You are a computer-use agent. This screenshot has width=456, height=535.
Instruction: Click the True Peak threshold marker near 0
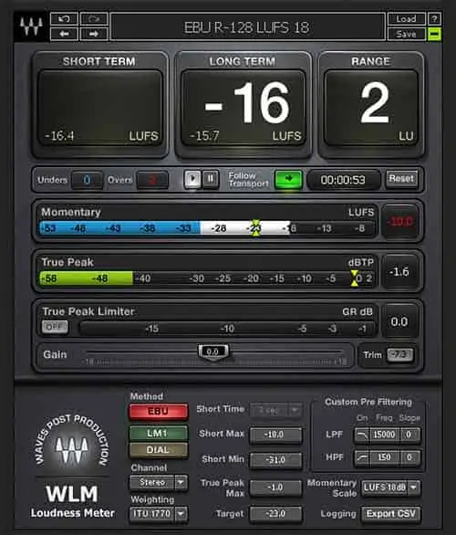[x=354, y=278]
